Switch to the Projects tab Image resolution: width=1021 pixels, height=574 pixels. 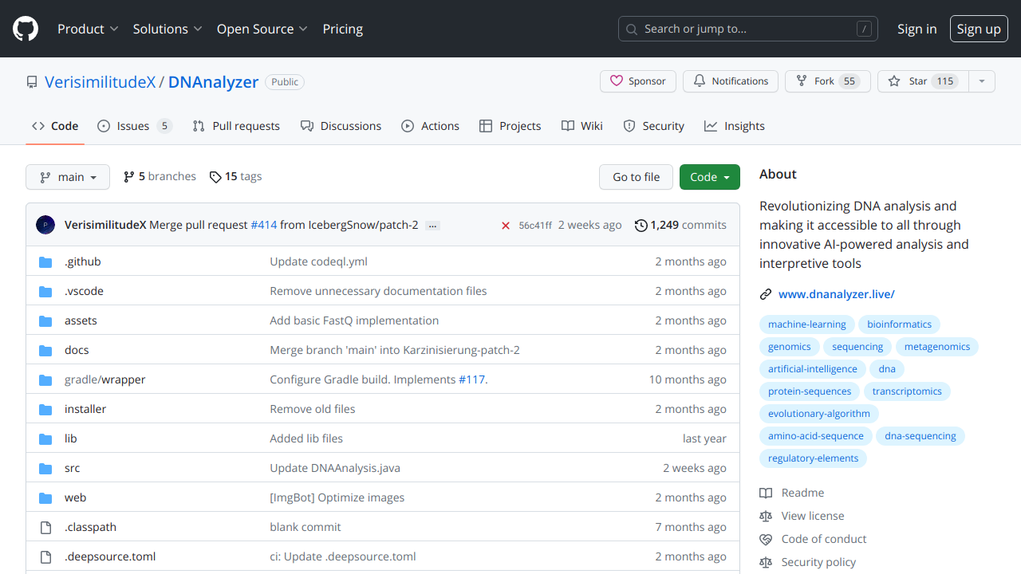coord(510,126)
